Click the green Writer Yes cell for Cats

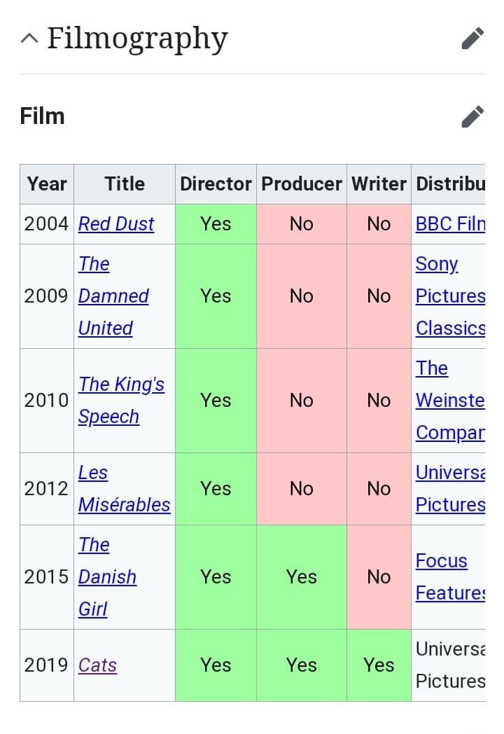tap(379, 665)
